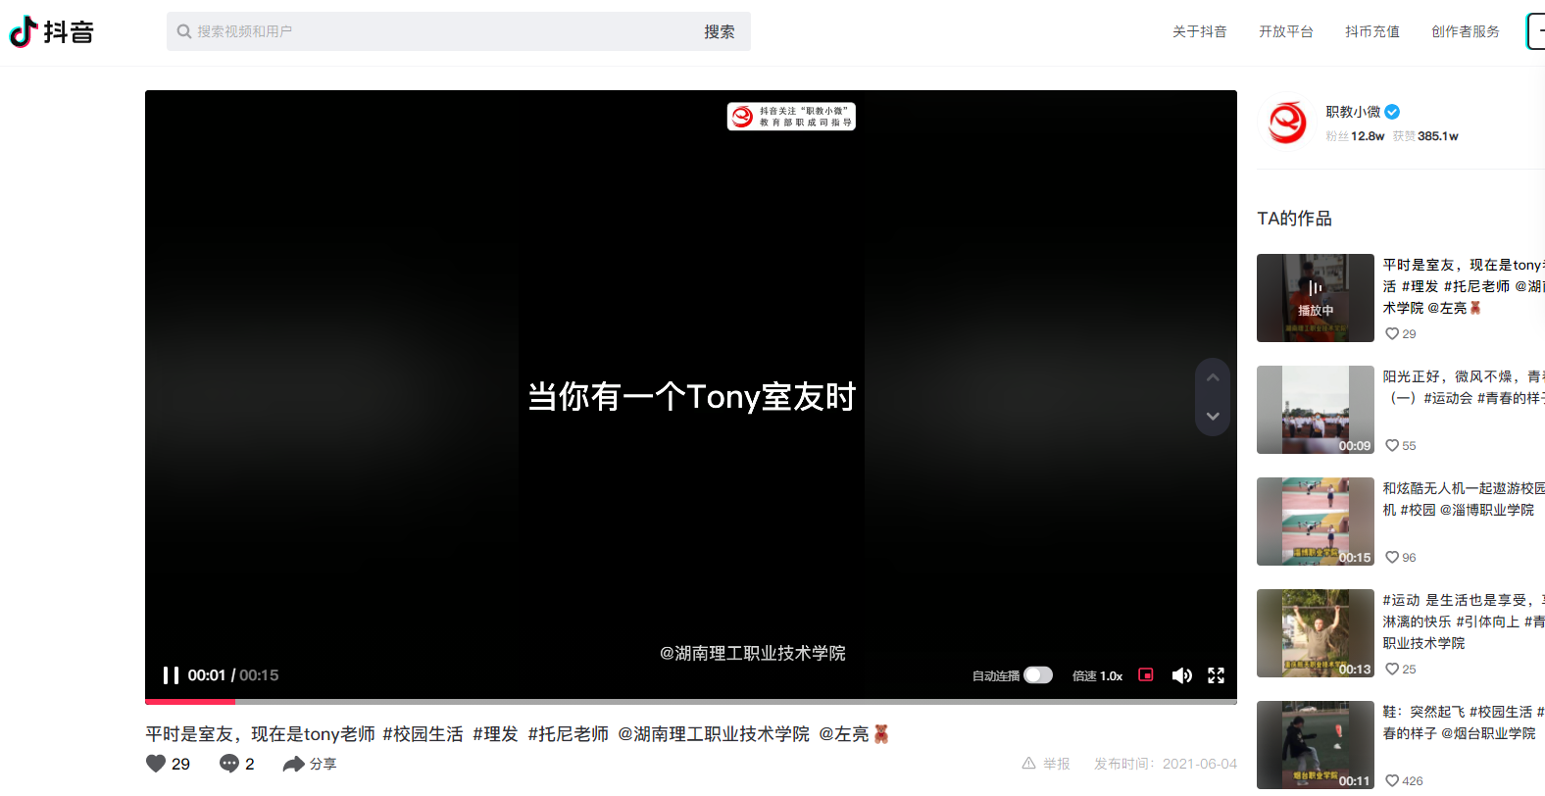
Task: Open the comments bubble icon
Action: tap(228, 764)
